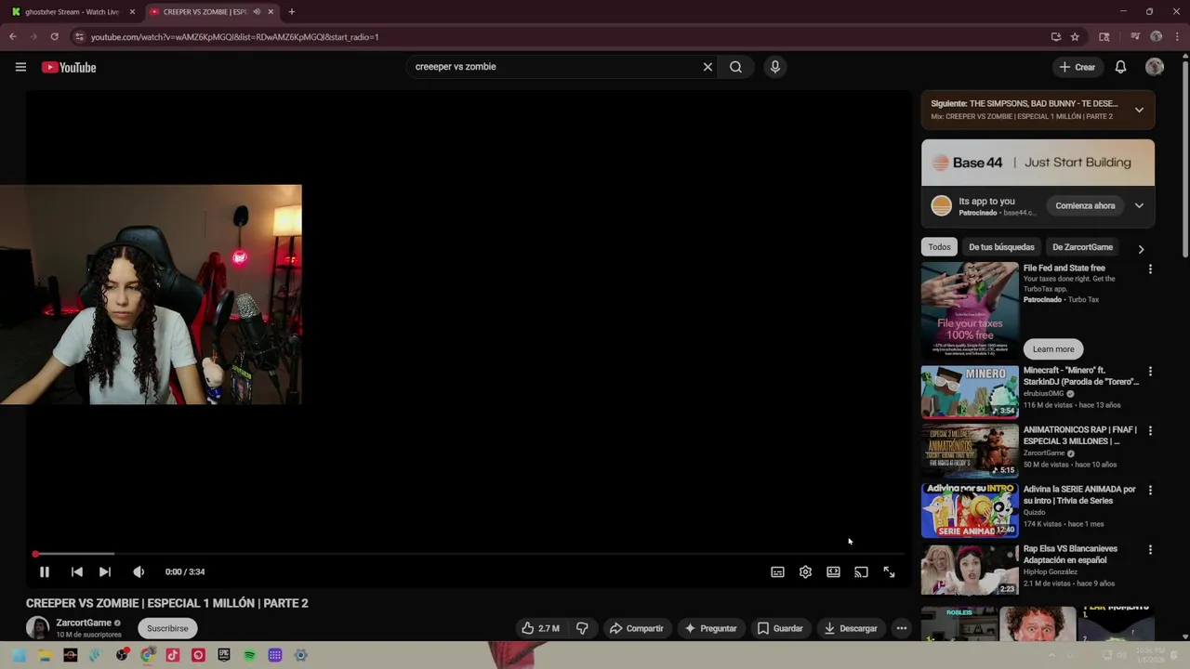
Task: Pause the video playback
Action: pos(44,572)
